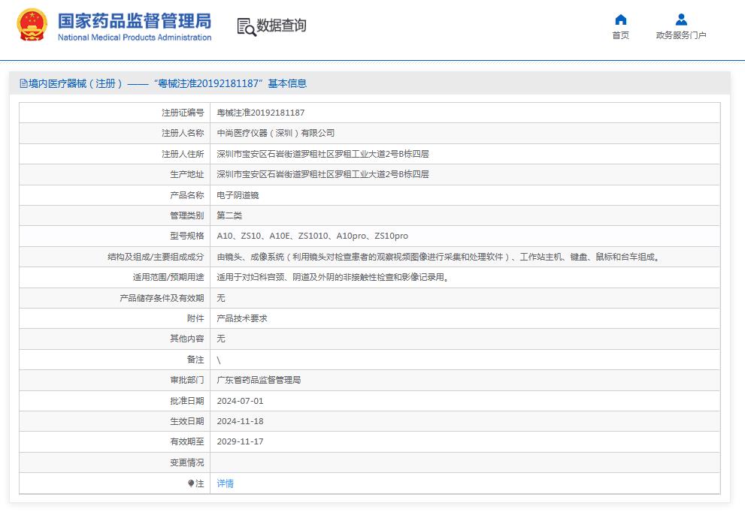
Task: Click the data query magnifier icon
Action: coord(246,26)
